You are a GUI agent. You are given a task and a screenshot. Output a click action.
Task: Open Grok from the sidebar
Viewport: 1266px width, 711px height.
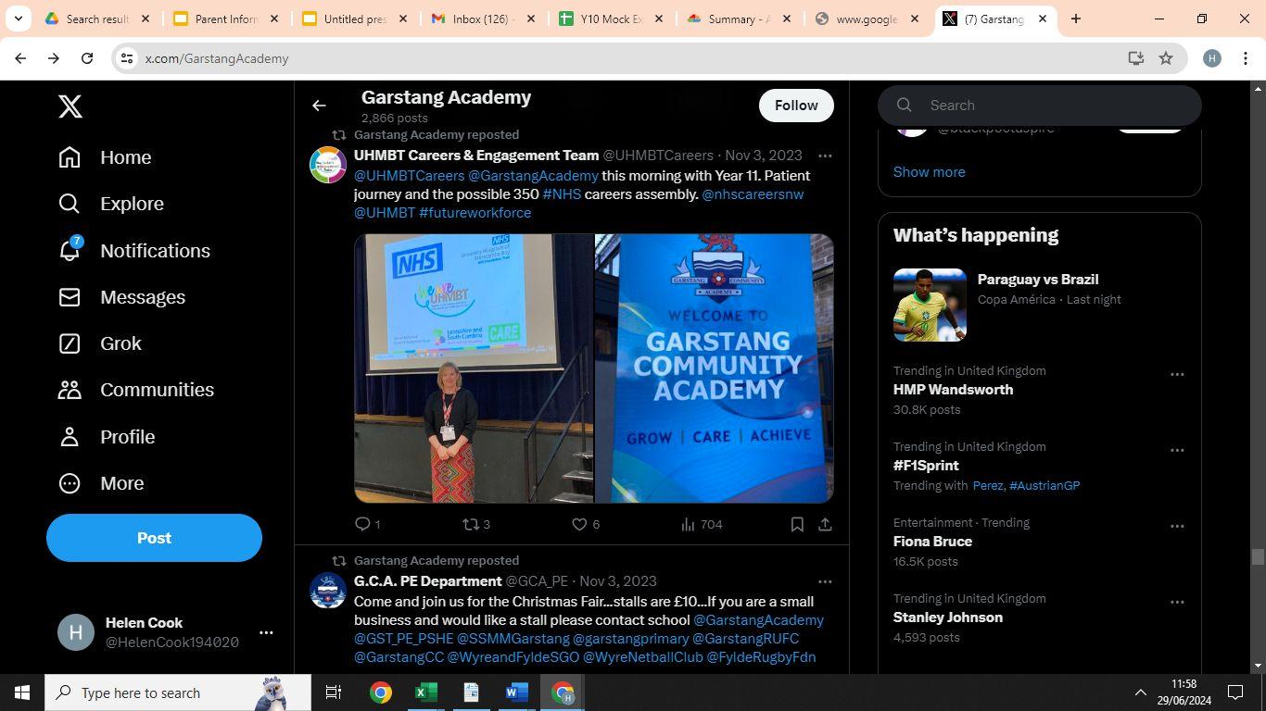100,343
